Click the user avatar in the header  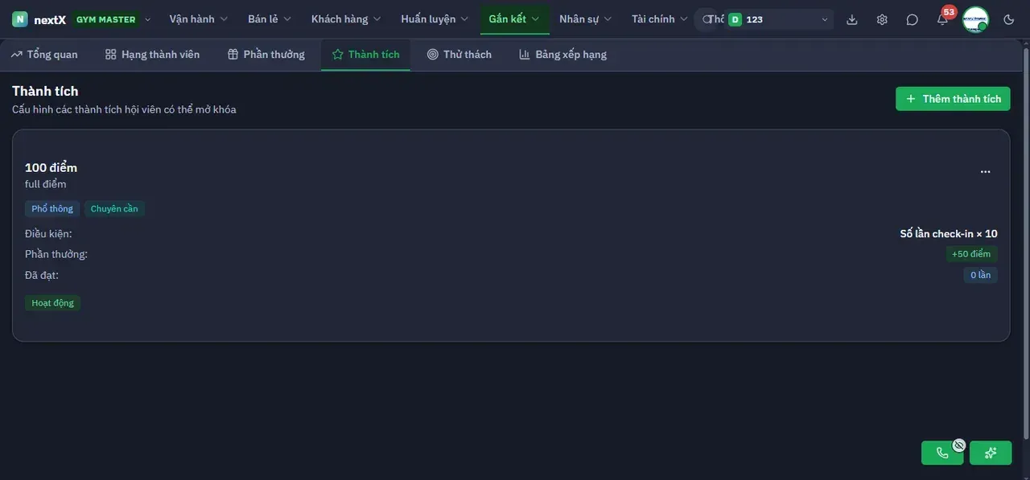tap(975, 19)
